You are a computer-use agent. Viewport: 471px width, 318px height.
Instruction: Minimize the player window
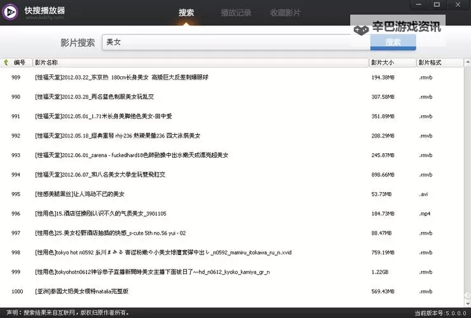(x=419, y=4)
